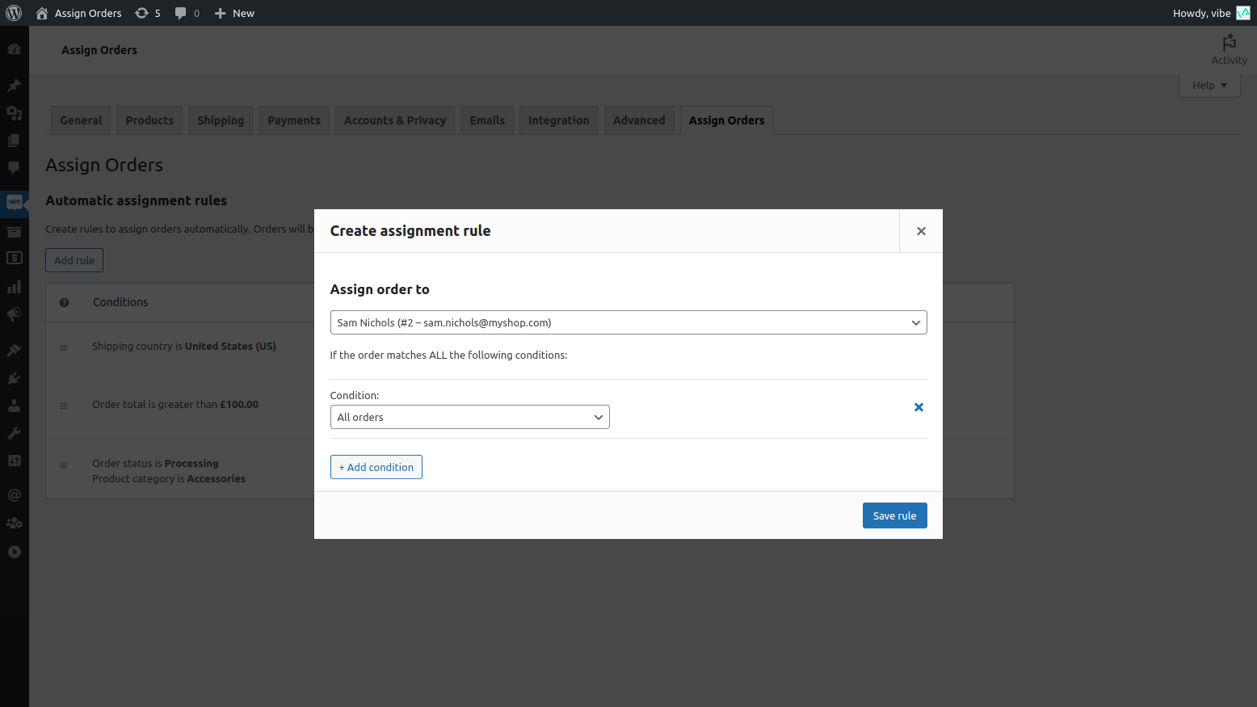Open the Comments speech bubble icon
This screenshot has width=1257, height=707.
pos(14,168)
